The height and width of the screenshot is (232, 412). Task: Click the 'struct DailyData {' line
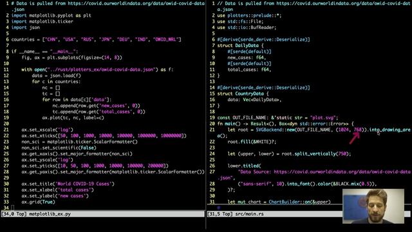click(240, 46)
